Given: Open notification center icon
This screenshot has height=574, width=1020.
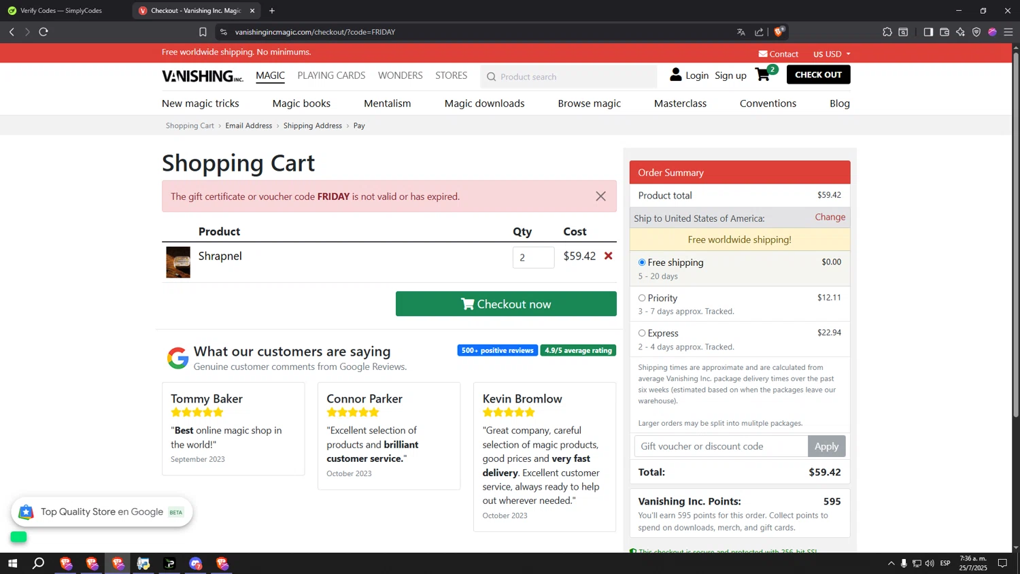Looking at the screenshot, I should pyautogui.click(x=1002, y=563).
